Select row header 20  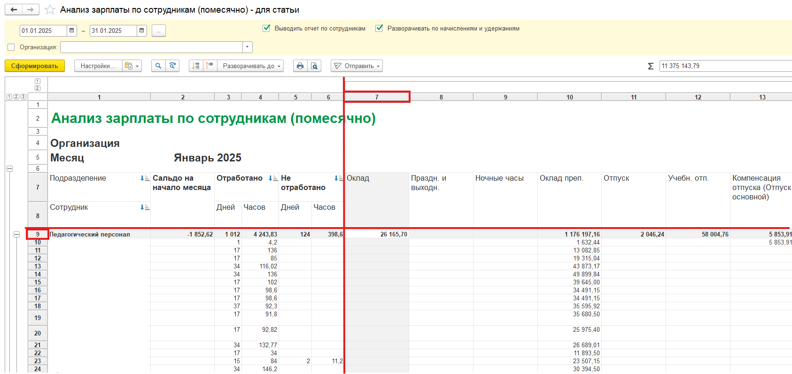point(38,333)
